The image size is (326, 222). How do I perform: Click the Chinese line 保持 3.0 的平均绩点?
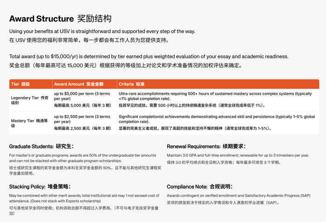pos(224,162)
